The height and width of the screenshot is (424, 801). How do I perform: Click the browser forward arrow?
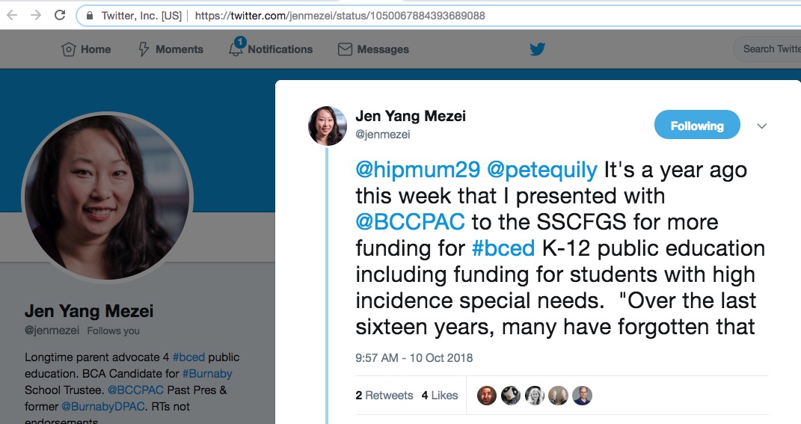tap(35, 15)
